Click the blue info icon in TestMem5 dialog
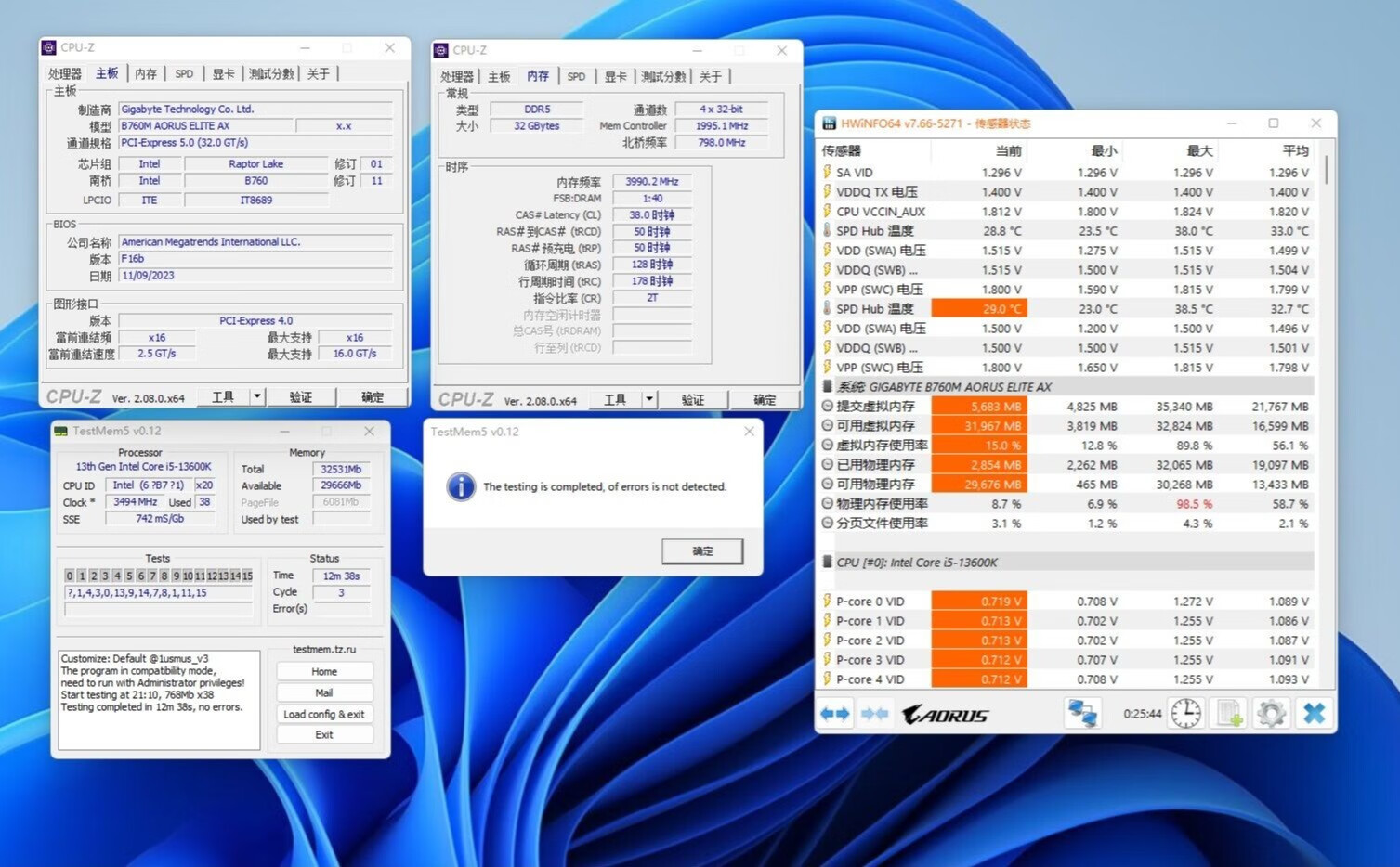Screen dimensions: 1400x867 pyautogui.click(x=461, y=486)
